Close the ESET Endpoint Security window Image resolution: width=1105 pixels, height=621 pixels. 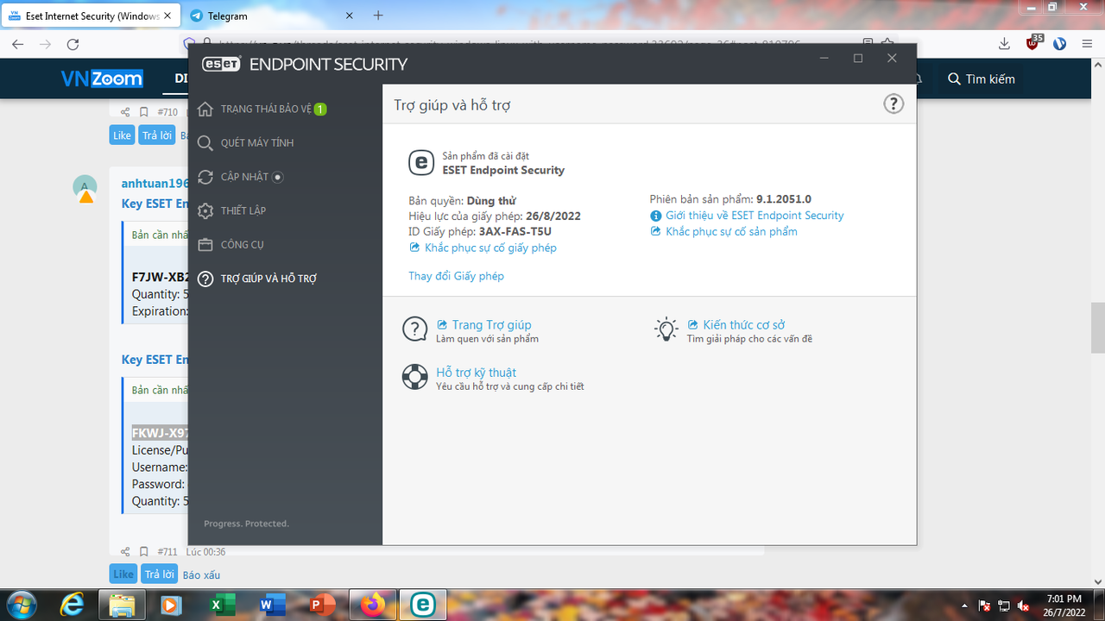pos(892,58)
